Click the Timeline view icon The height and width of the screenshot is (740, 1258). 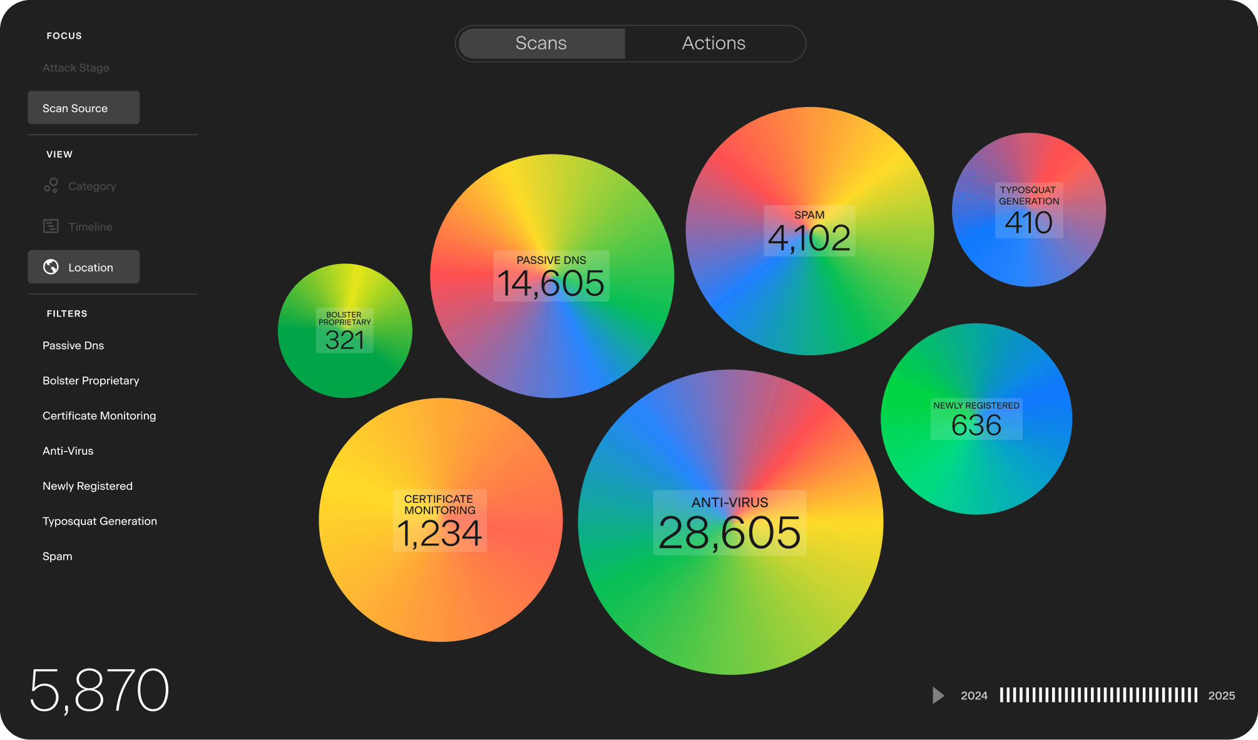51,226
